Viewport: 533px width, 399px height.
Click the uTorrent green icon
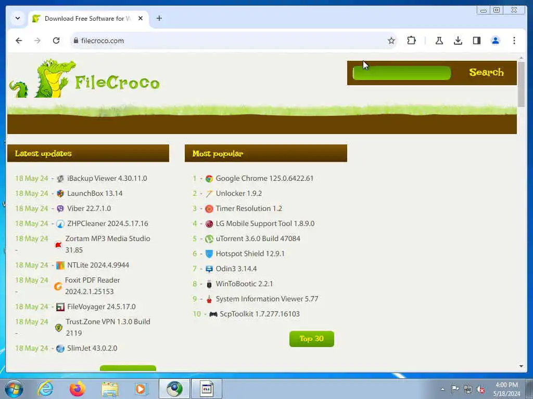click(x=209, y=239)
